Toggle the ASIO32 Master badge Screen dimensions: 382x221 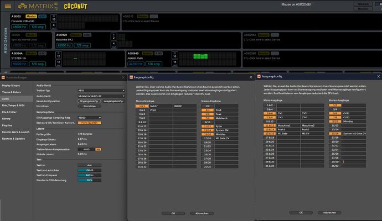(x=31, y=17)
